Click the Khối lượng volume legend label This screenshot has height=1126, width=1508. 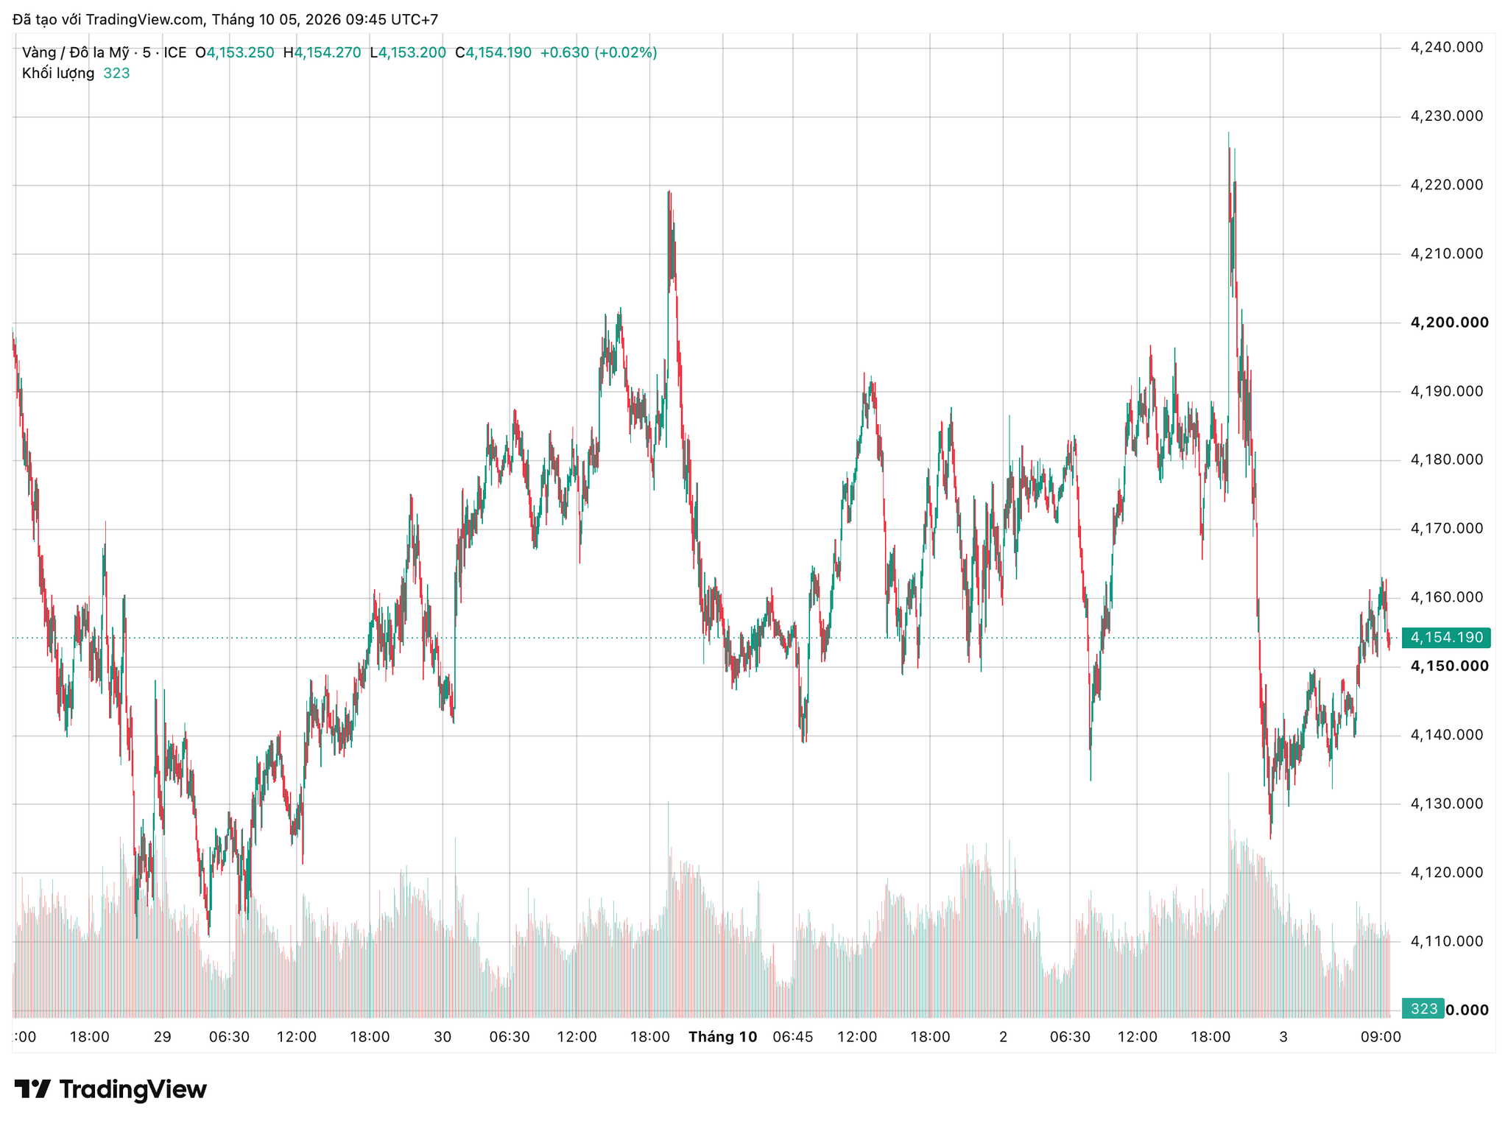[x=58, y=73]
